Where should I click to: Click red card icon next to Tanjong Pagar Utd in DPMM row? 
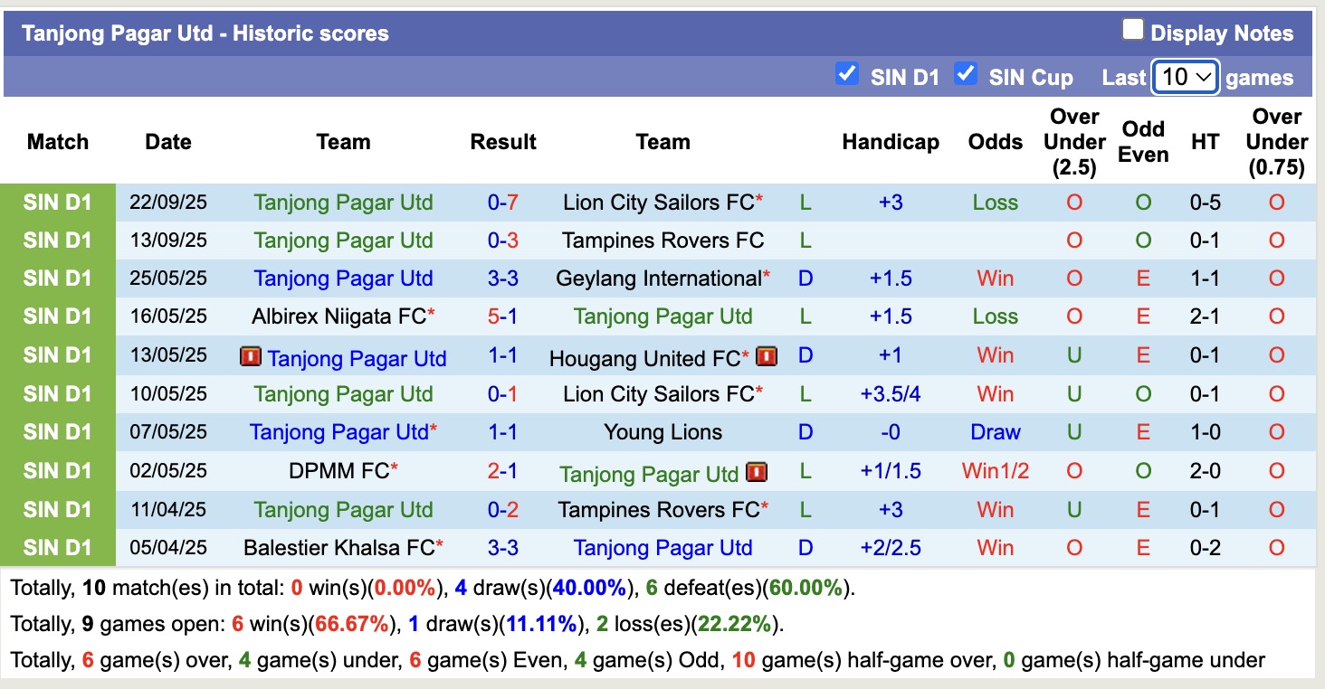(757, 471)
